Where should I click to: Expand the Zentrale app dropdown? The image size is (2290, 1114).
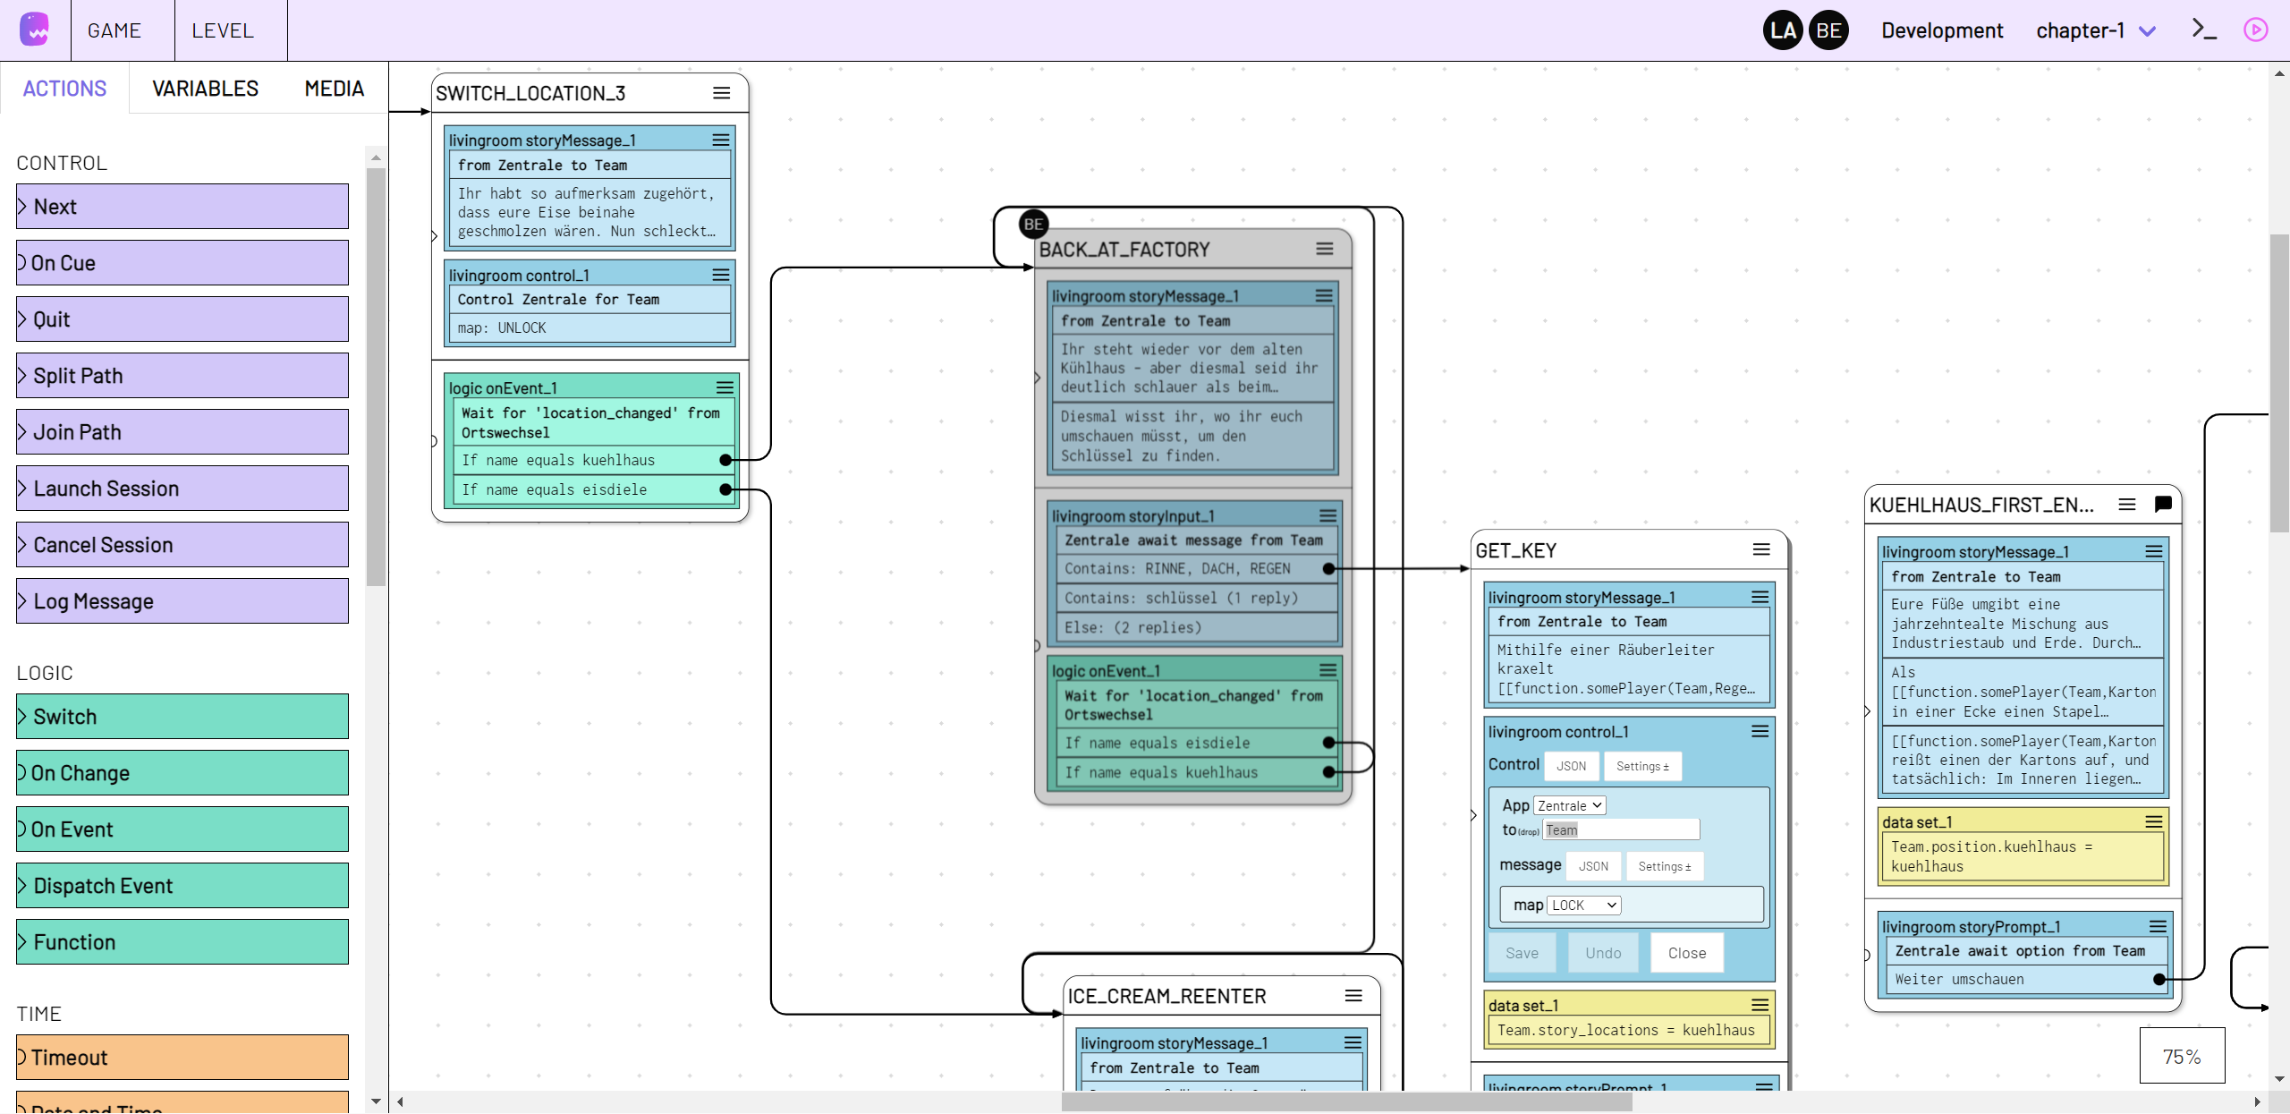tap(1570, 804)
